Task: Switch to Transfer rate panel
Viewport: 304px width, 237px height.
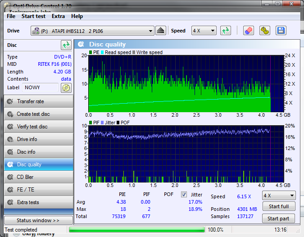Action: [39, 101]
